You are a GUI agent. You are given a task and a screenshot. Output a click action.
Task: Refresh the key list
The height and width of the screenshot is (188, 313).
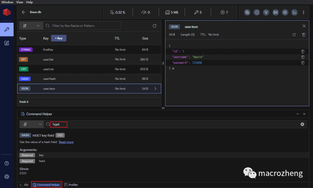tap(154, 26)
